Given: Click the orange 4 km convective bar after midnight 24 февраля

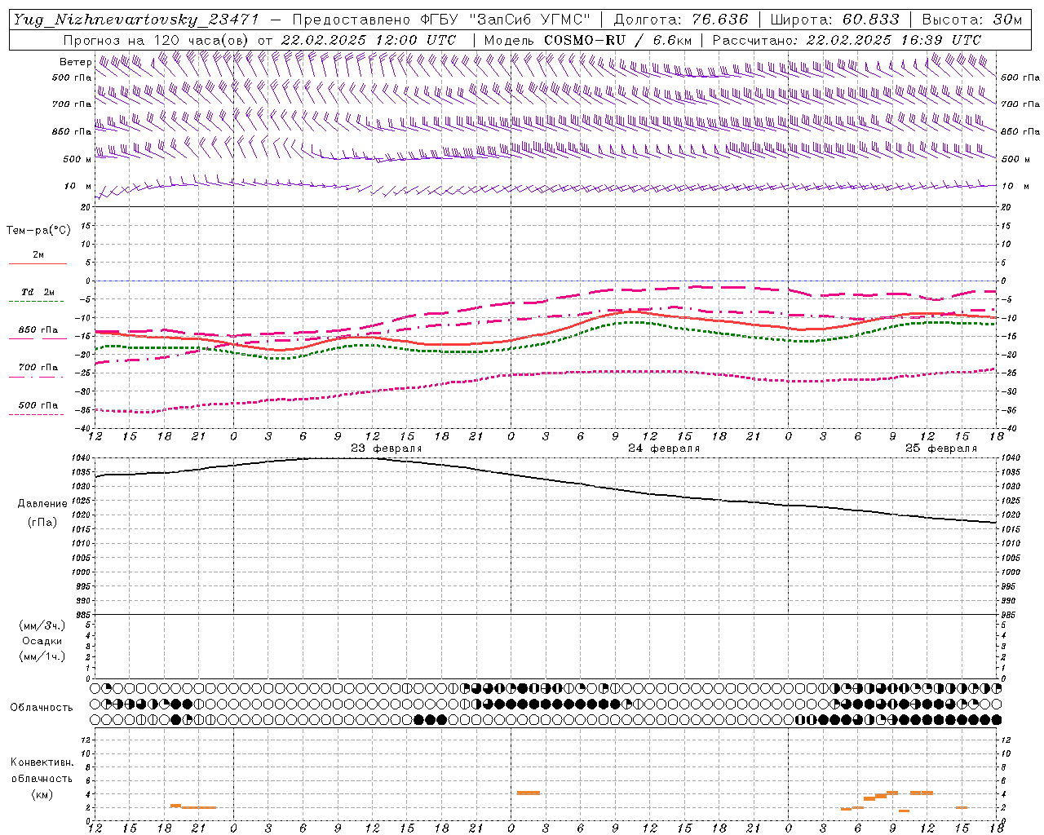Looking at the screenshot, I should (x=529, y=793).
